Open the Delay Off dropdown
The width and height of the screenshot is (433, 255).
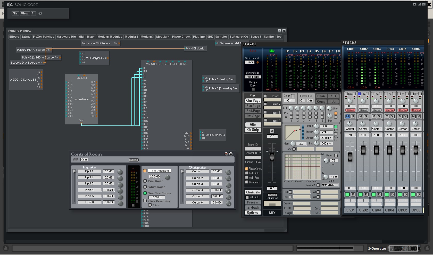tap(289, 101)
